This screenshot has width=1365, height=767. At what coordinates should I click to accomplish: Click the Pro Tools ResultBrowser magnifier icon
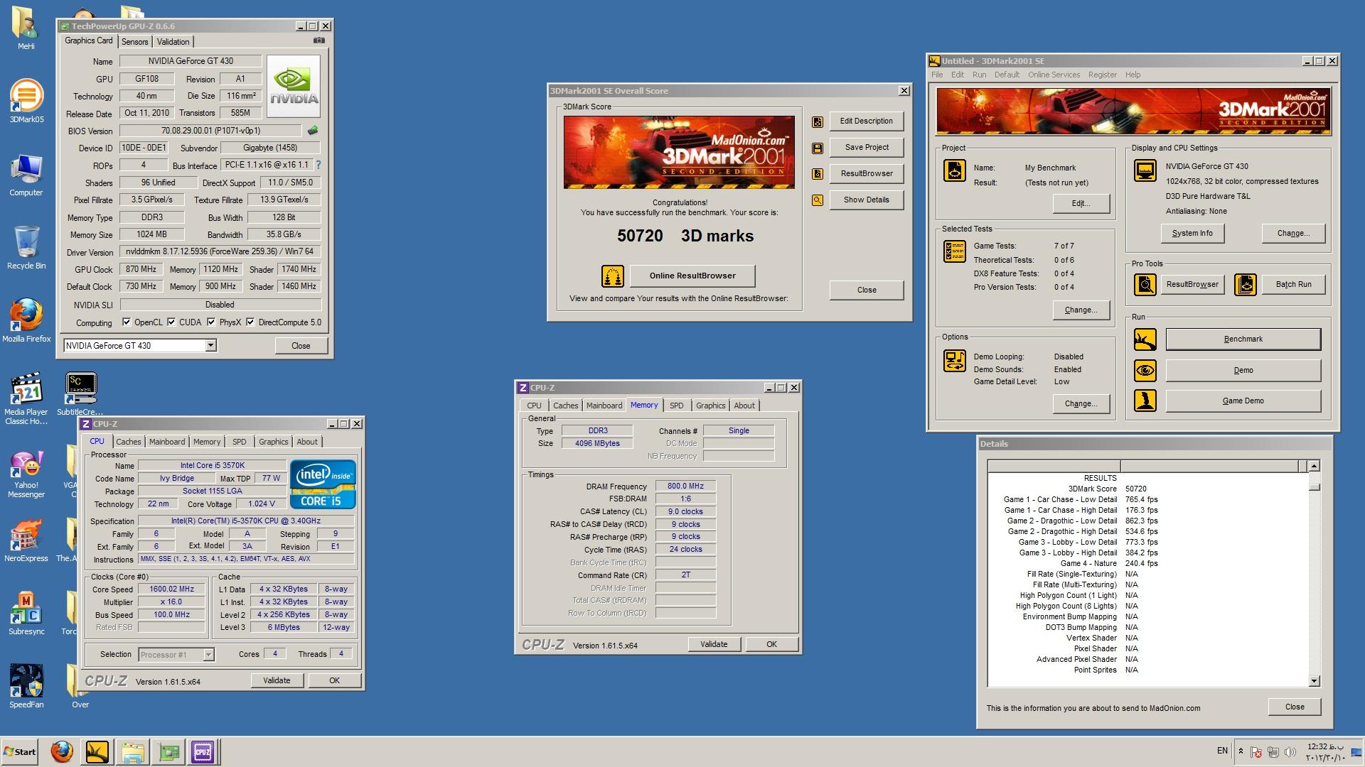coord(1145,285)
